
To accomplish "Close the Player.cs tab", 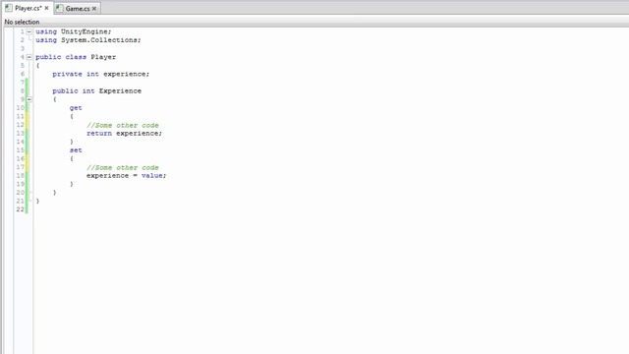I will (x=46, y=8).
